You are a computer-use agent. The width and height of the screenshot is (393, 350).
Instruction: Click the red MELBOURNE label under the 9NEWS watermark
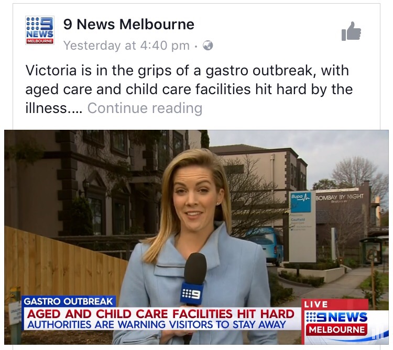coord(336,330)
